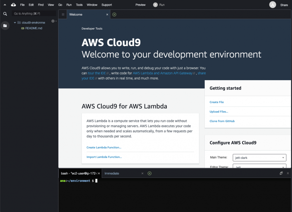Open the Window menu
This screenshot has height=212, width=292.
[92, 5]
